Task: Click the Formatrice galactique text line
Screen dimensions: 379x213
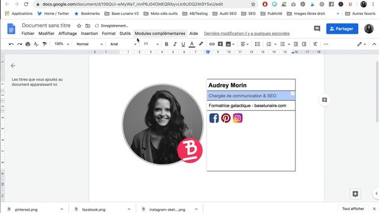Action: click(x=248, y=106)
